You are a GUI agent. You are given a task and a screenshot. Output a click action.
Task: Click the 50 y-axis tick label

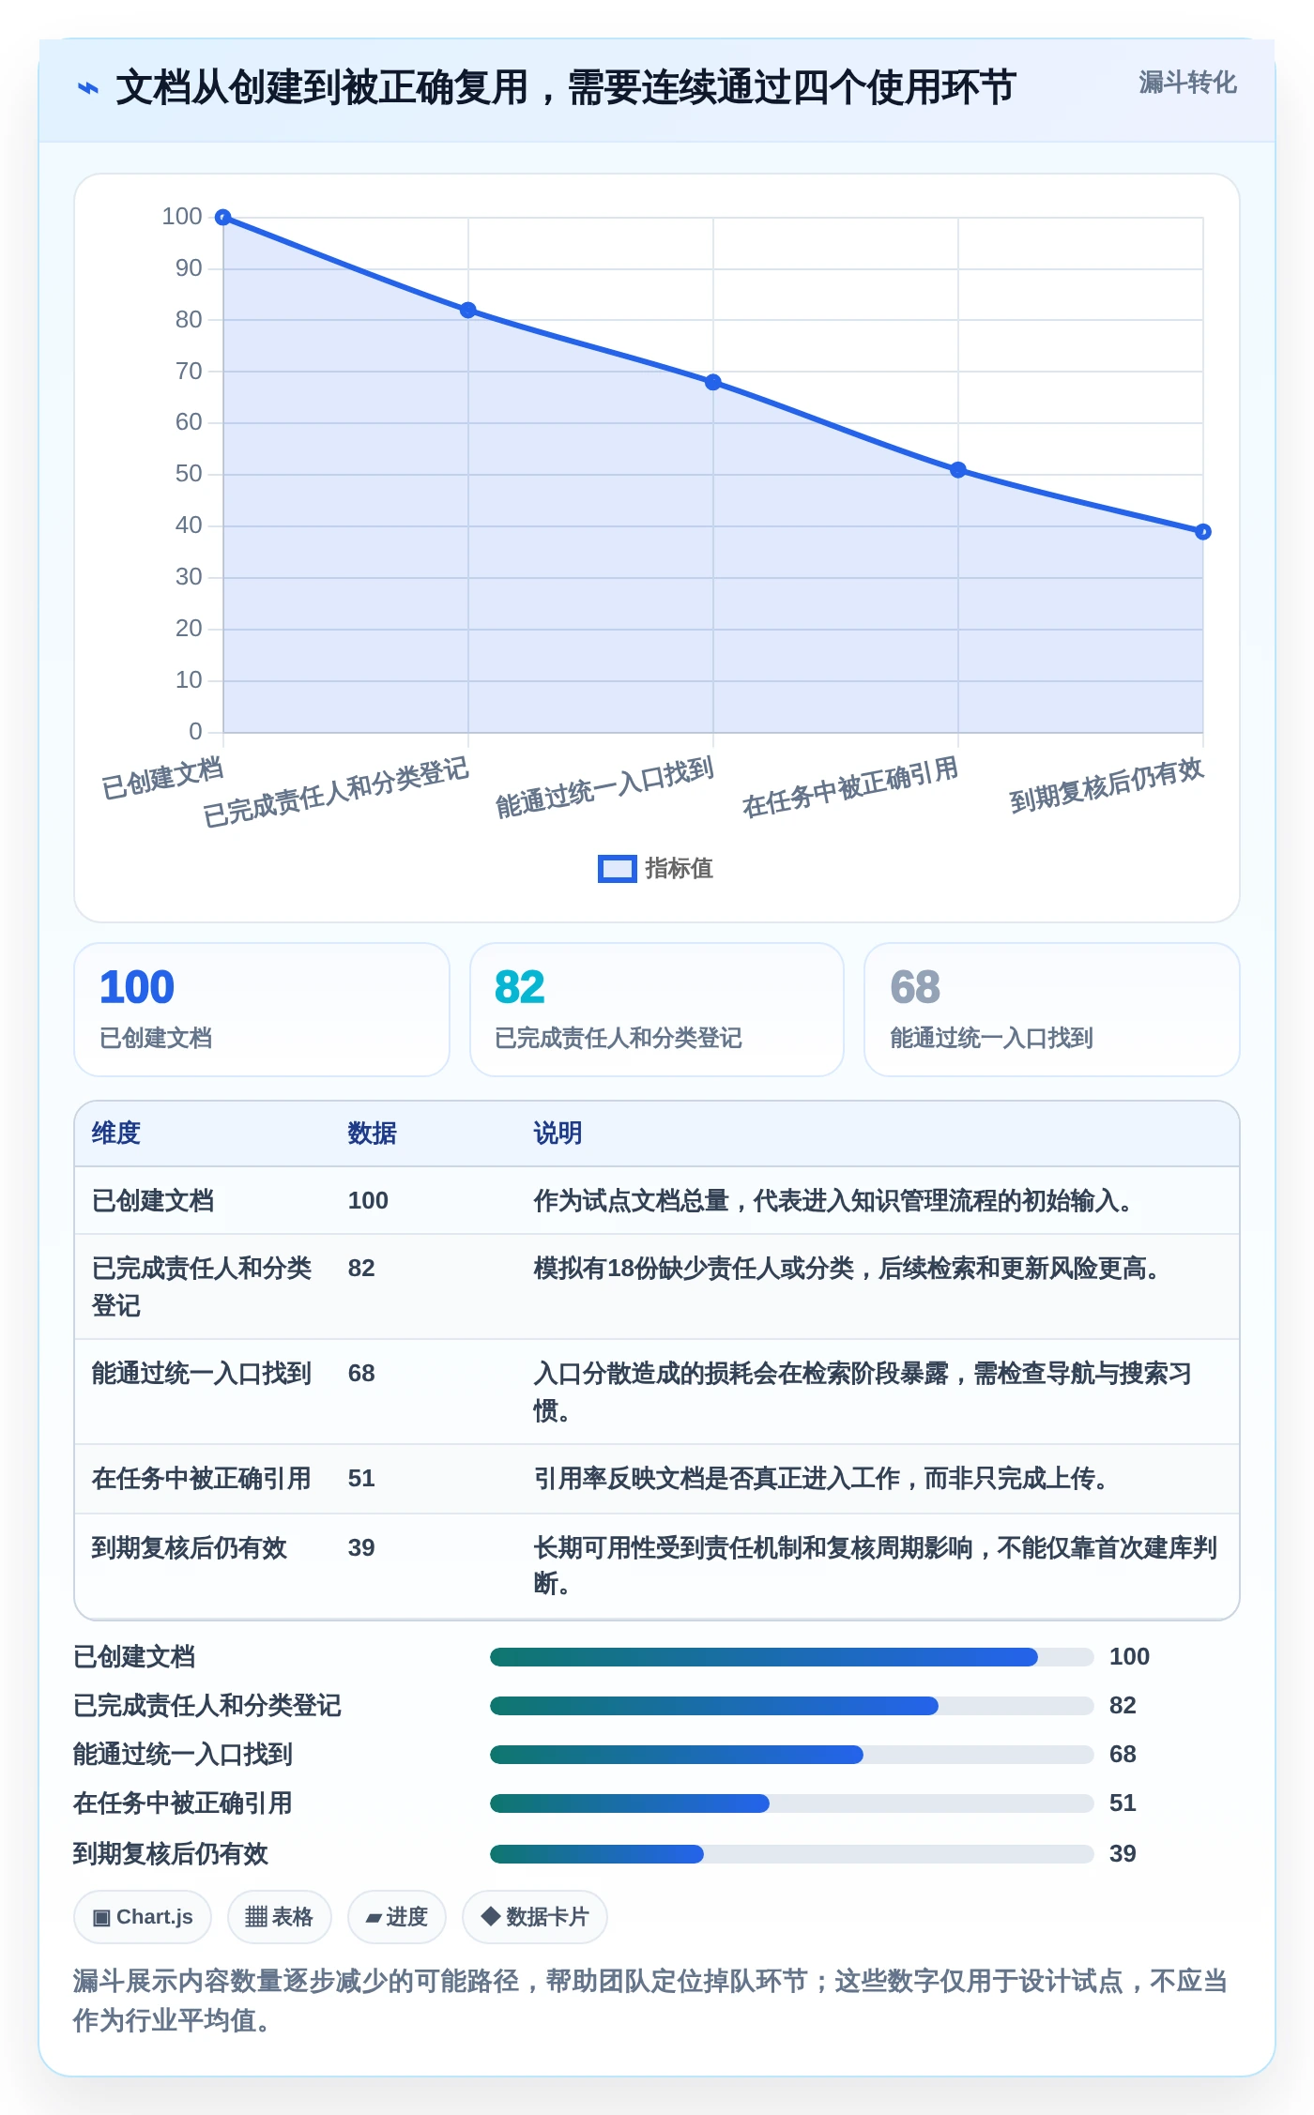point(189,474)
